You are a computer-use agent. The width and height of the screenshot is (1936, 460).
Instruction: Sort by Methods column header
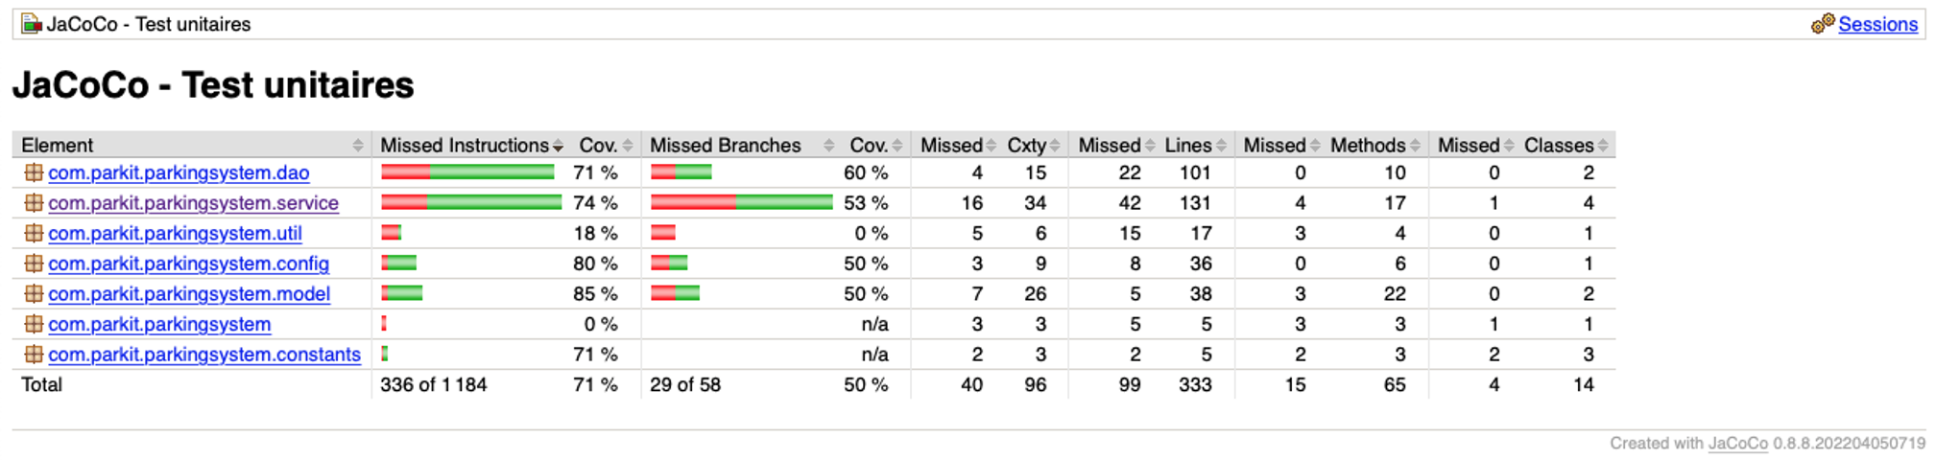(1374, 145)
